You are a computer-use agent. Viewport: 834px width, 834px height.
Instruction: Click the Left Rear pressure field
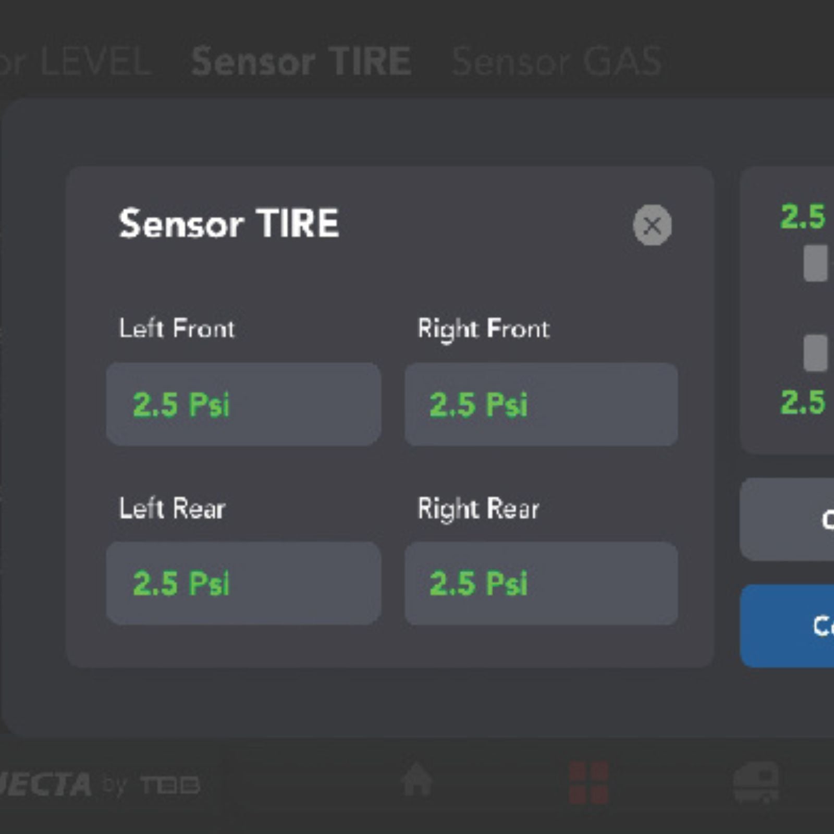(x=243, y=583)
